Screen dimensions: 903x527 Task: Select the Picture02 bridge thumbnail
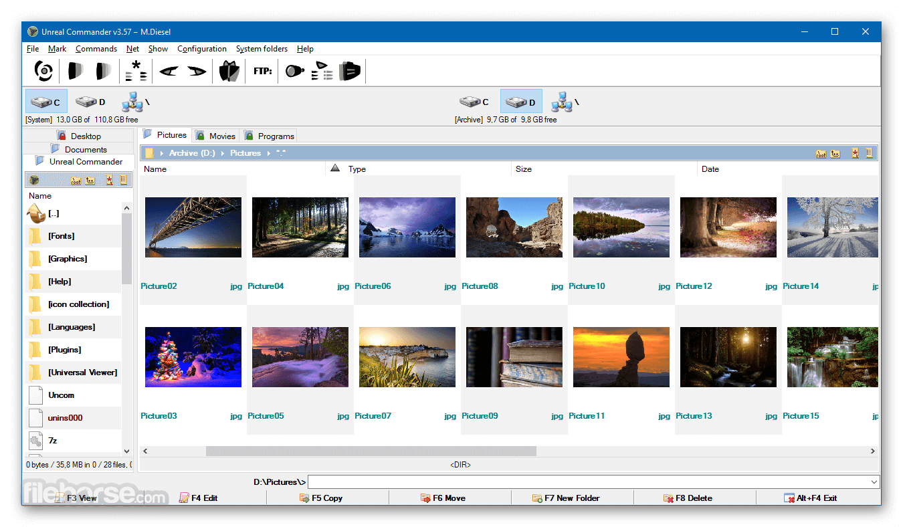click(193, 227)
